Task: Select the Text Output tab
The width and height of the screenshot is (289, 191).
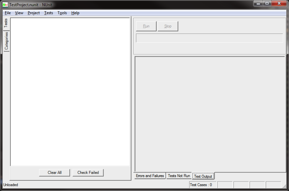Action: point(203,176)
